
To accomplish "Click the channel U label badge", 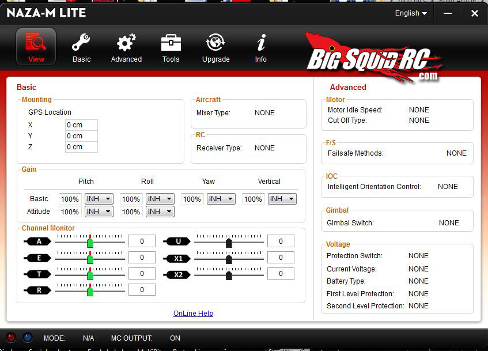I will [x=178, y=241].
